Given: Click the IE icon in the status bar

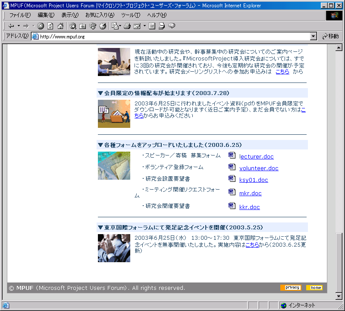Looking at the screenshot, I should point(6,305).
